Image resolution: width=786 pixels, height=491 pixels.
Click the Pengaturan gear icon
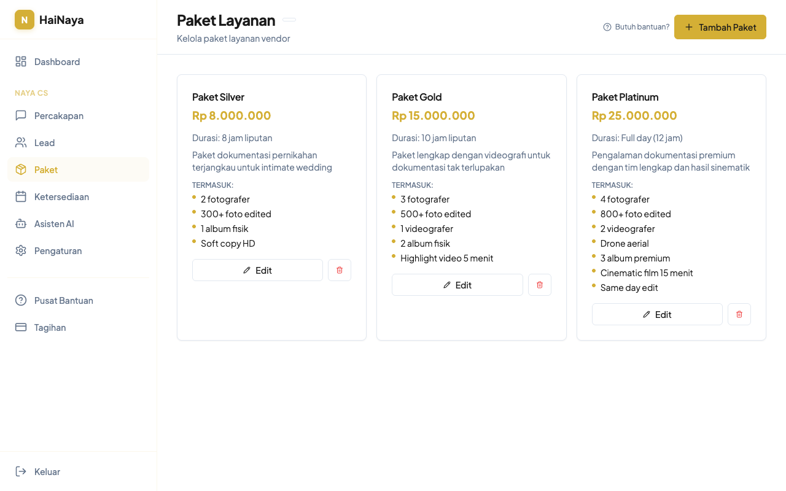coord(21,250)
